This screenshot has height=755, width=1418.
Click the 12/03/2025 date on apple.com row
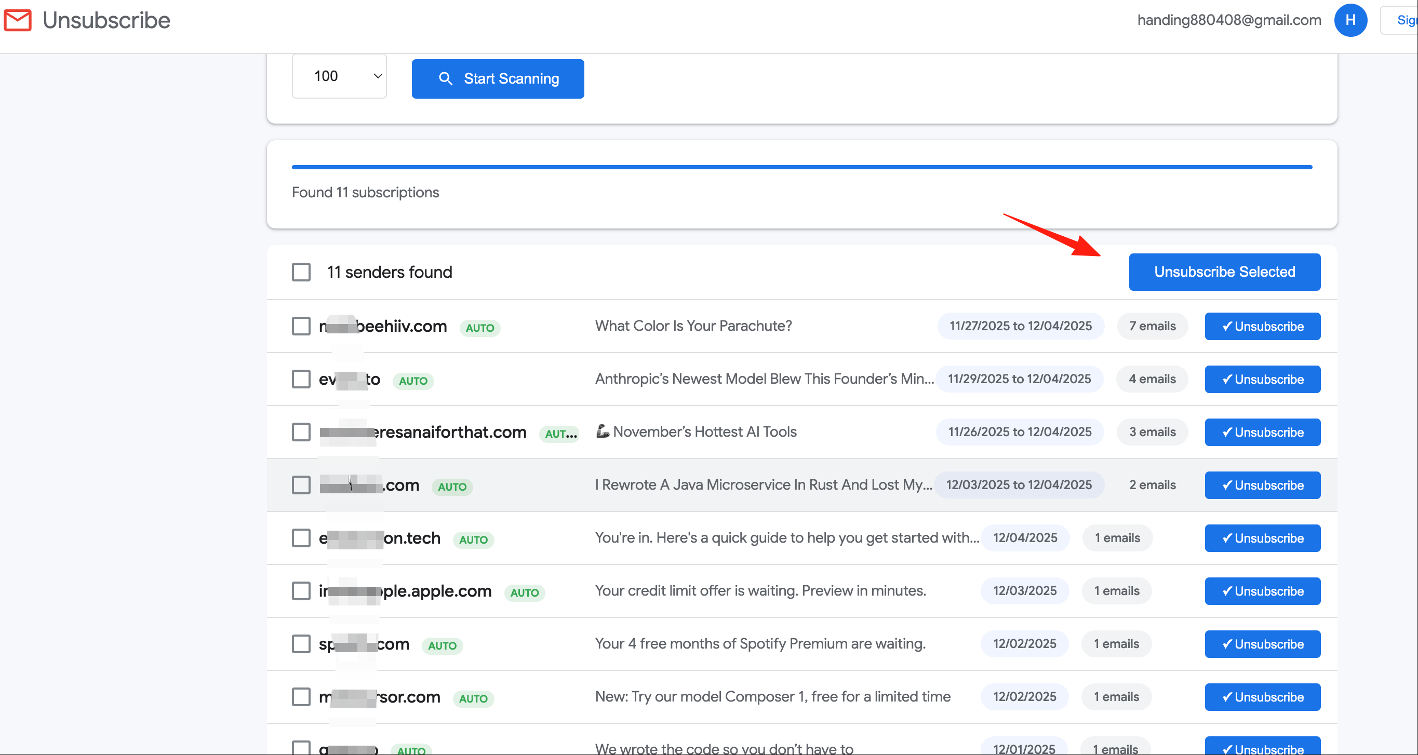click(1024, 590)
